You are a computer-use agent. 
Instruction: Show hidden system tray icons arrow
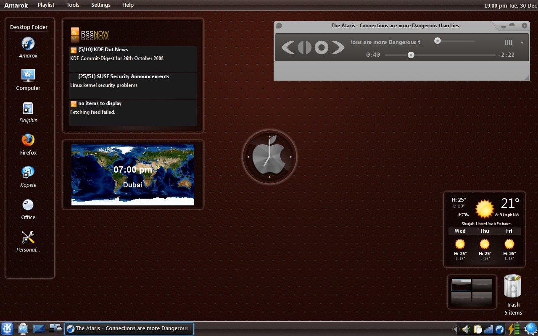coord(455,329)
